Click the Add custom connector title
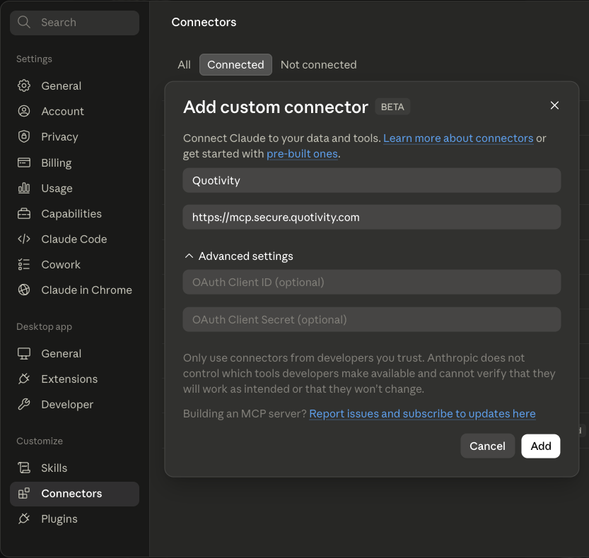The width and height of the screenshot is (589, 558). click(276, 107)
